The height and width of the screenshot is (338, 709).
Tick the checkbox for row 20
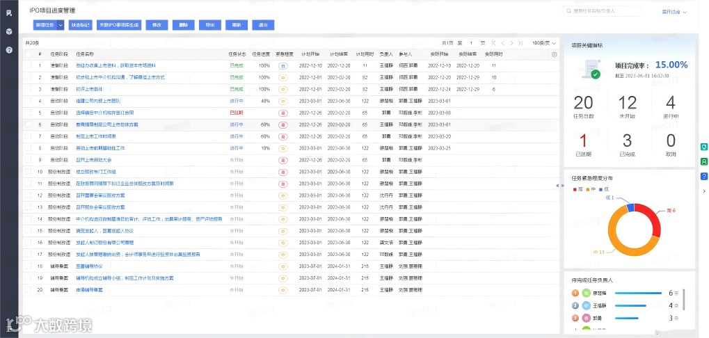click(29, 289)
